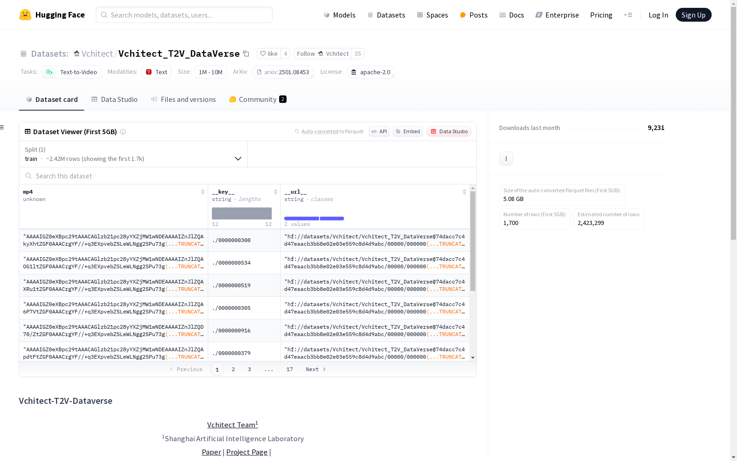Copy dataset name with the copy icon
737x461 pixels.
(x=246, y=53)
